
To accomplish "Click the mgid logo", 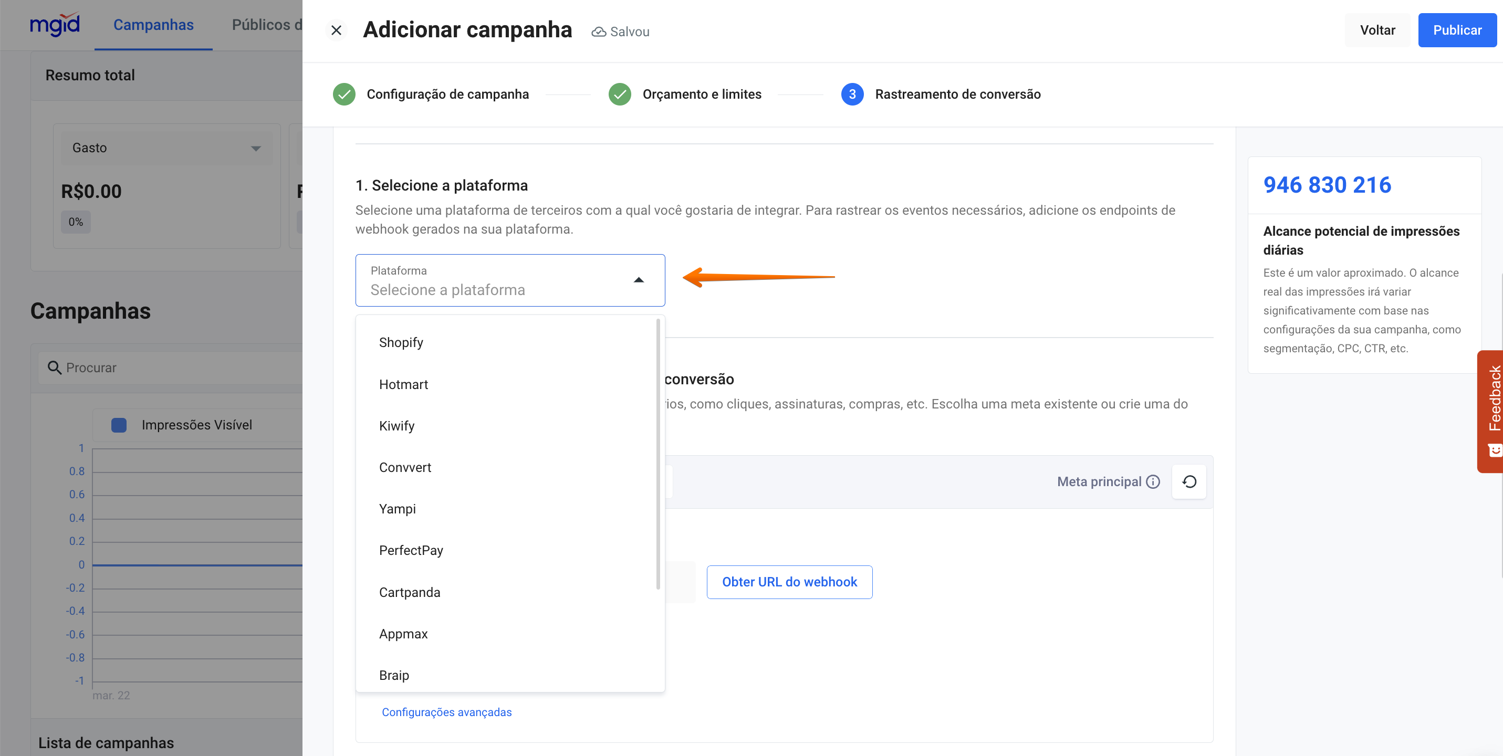I will coord(55,25).
